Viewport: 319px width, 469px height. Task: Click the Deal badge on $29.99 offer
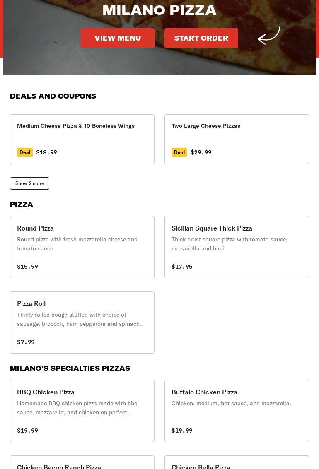click(x=179, y=152)
